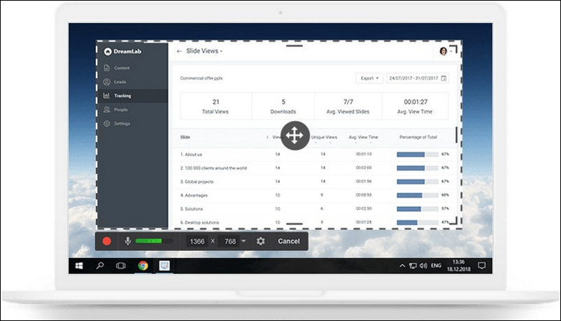
Task: Open Windows search from the taskbar
Action: (100, 266)
